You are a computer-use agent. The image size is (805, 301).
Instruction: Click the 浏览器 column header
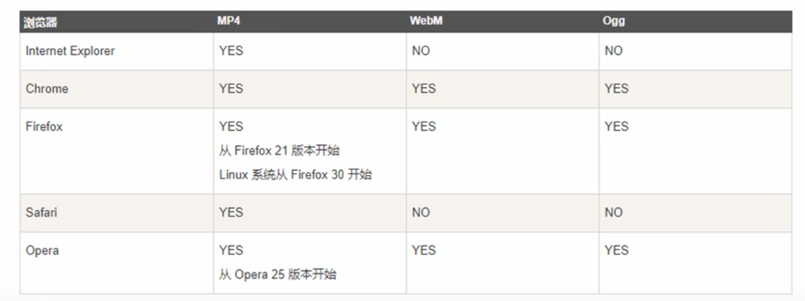41,22
